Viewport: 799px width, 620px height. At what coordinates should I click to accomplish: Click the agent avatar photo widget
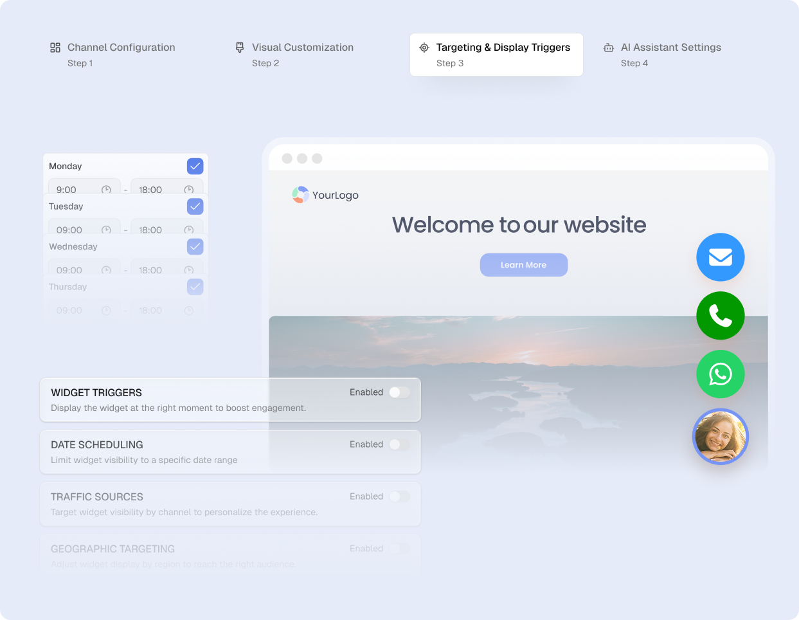[x=720, y=437]
